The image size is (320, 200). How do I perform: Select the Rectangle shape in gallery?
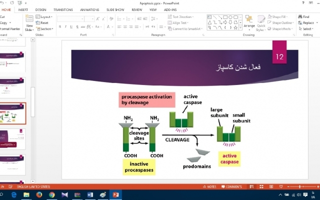click(x=225, y=17)
